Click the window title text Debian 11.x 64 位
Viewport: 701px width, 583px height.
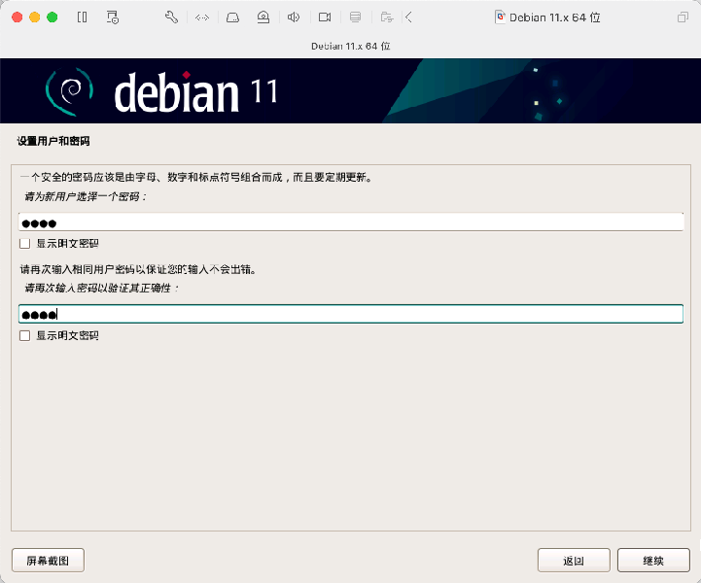(x=555, y=17)
